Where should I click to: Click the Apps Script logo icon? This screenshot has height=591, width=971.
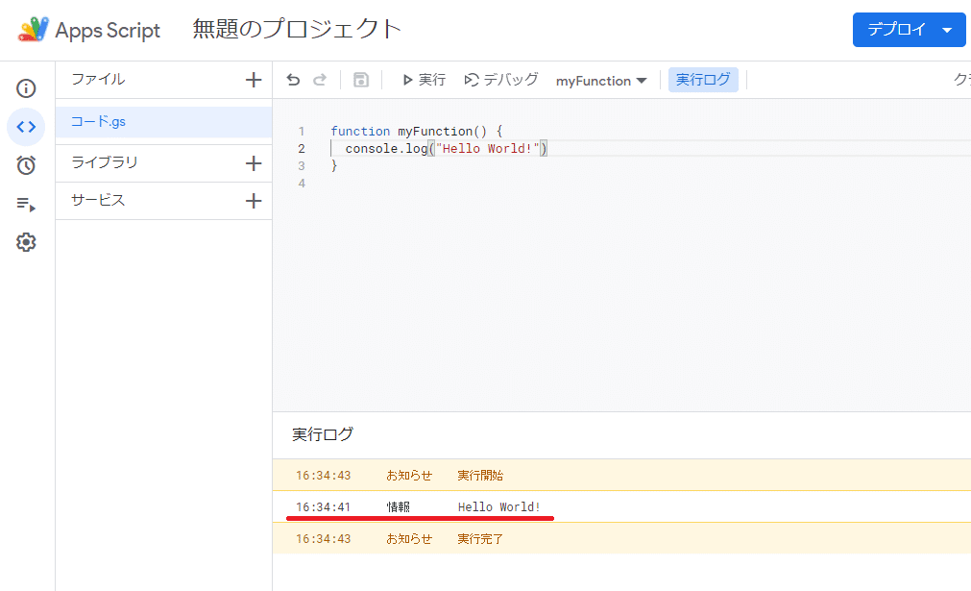coord(34,29)
